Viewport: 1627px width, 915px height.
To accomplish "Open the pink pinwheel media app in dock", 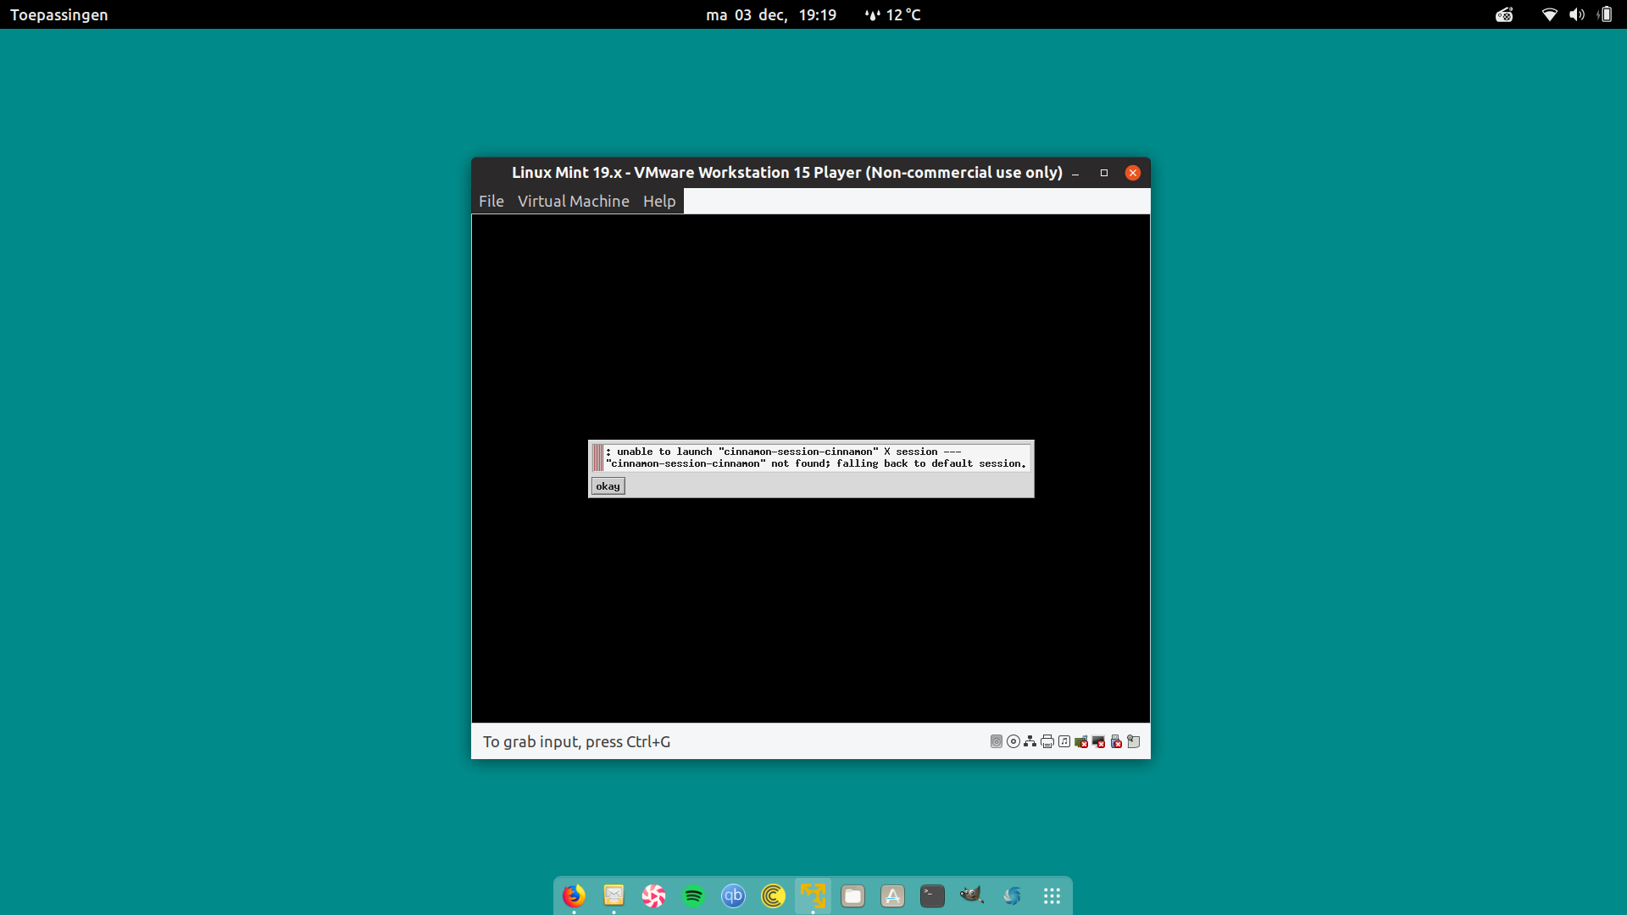I will [653, 896].
